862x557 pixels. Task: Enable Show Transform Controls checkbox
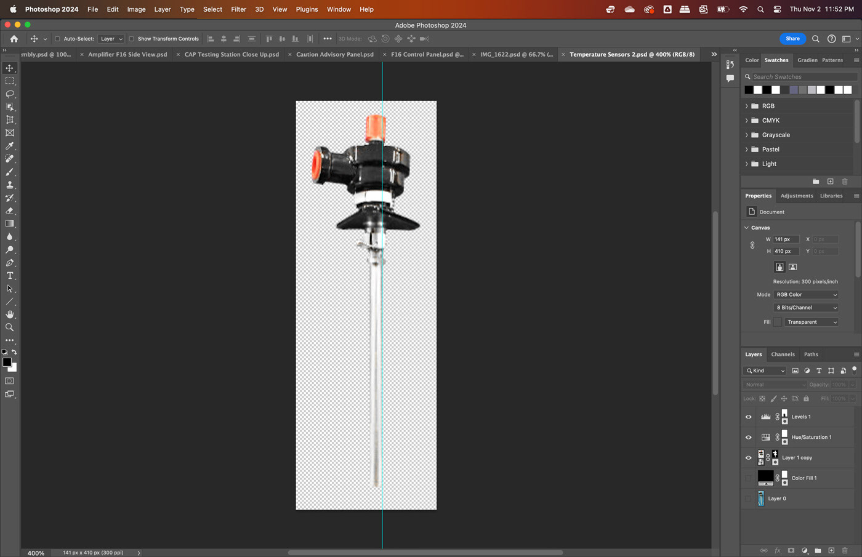pyautogui.click(x=132, y=39)
